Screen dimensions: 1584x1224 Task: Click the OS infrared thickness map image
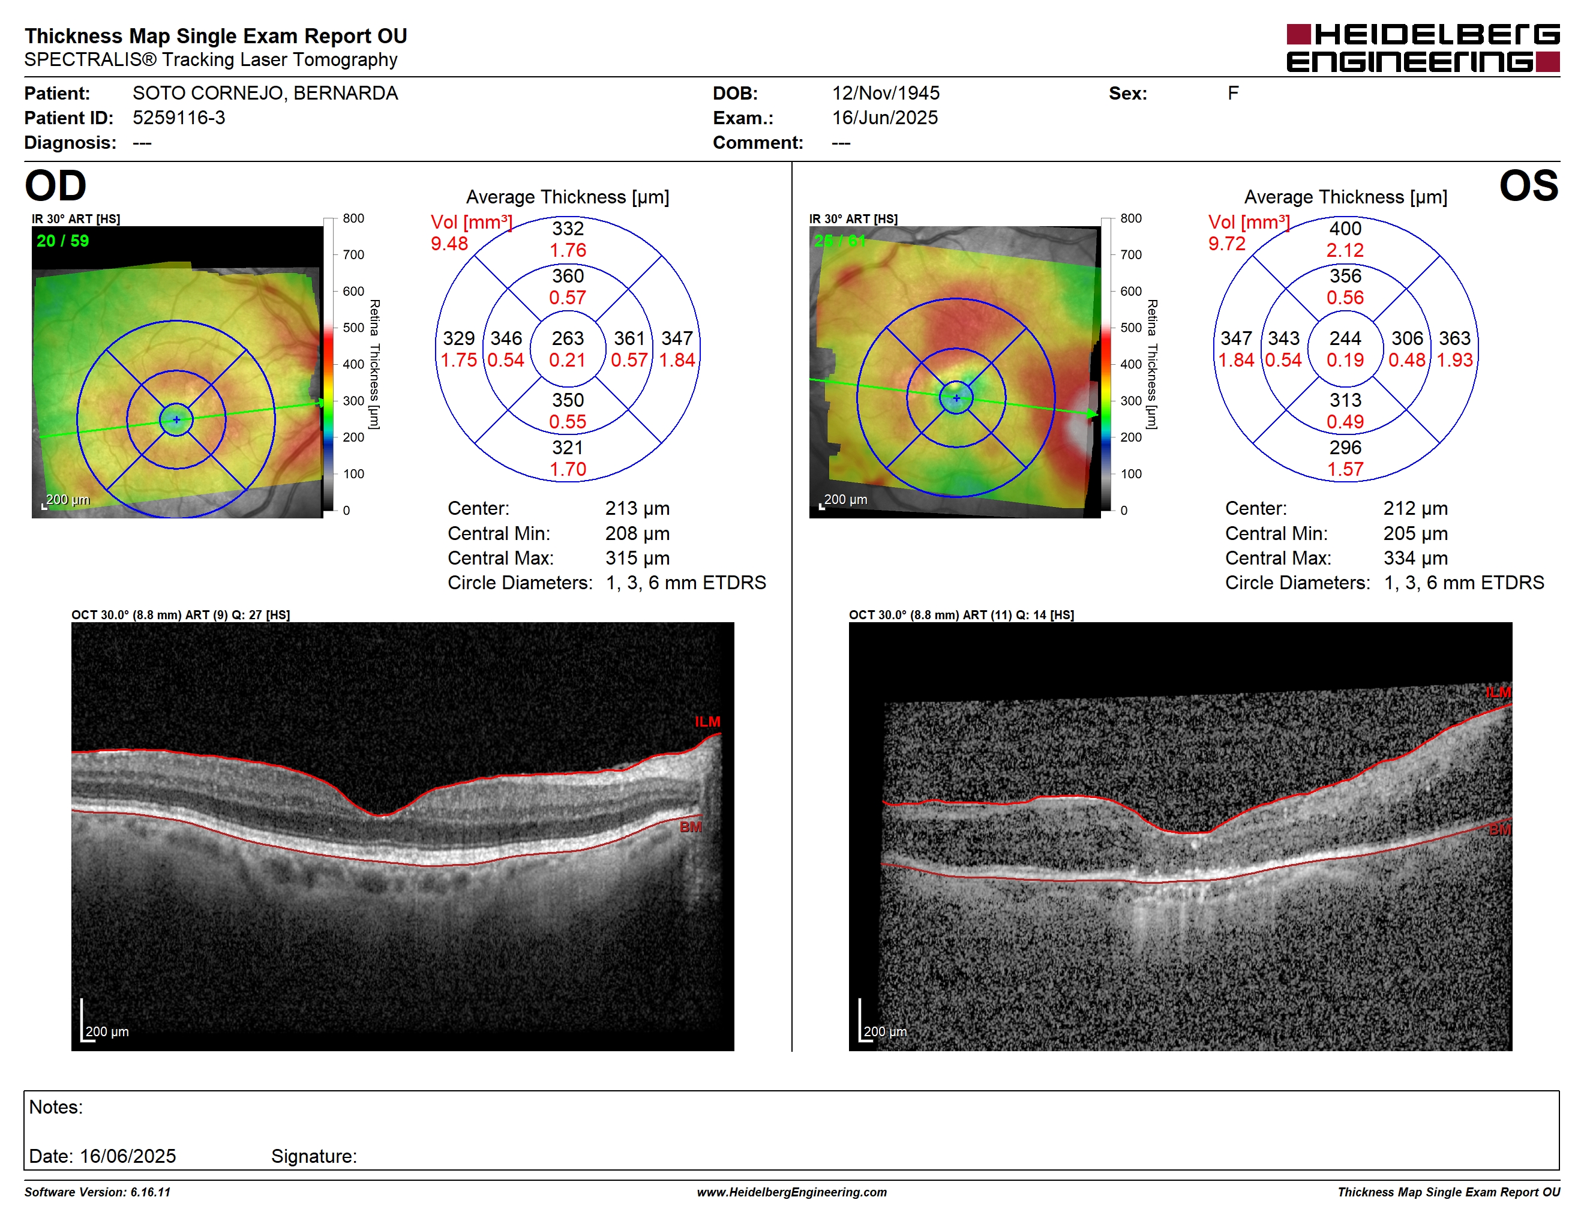click(955, 372)
